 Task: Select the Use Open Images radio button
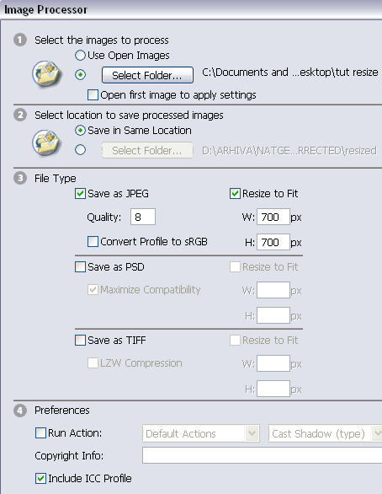point(80,56)
